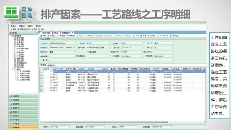Click the table scrollbar left arrow

[41, 122]
